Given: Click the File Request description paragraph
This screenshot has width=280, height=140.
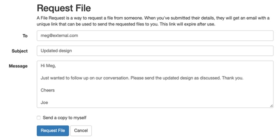Looking at the screenshot, I should click(x=153, y=21).
